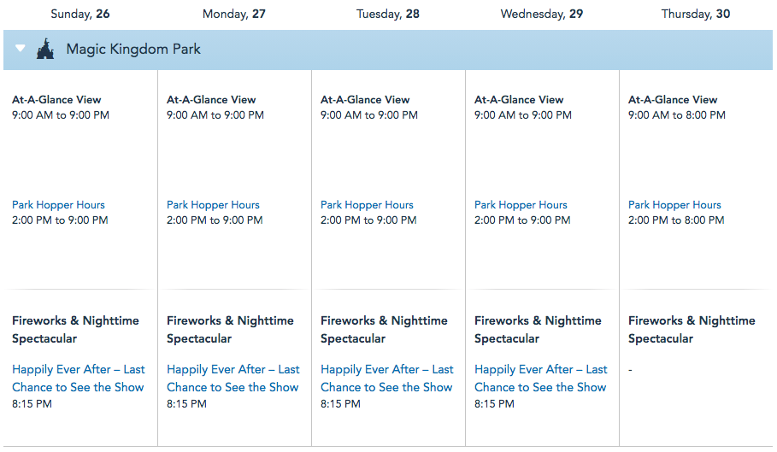Open Sunday's Happily Ever After show link
777x452 pixels.
tap(78, 379)
